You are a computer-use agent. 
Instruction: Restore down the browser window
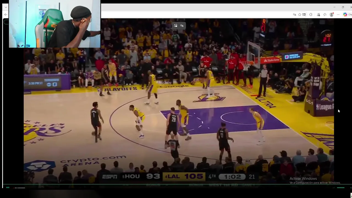tap(343, 7)
